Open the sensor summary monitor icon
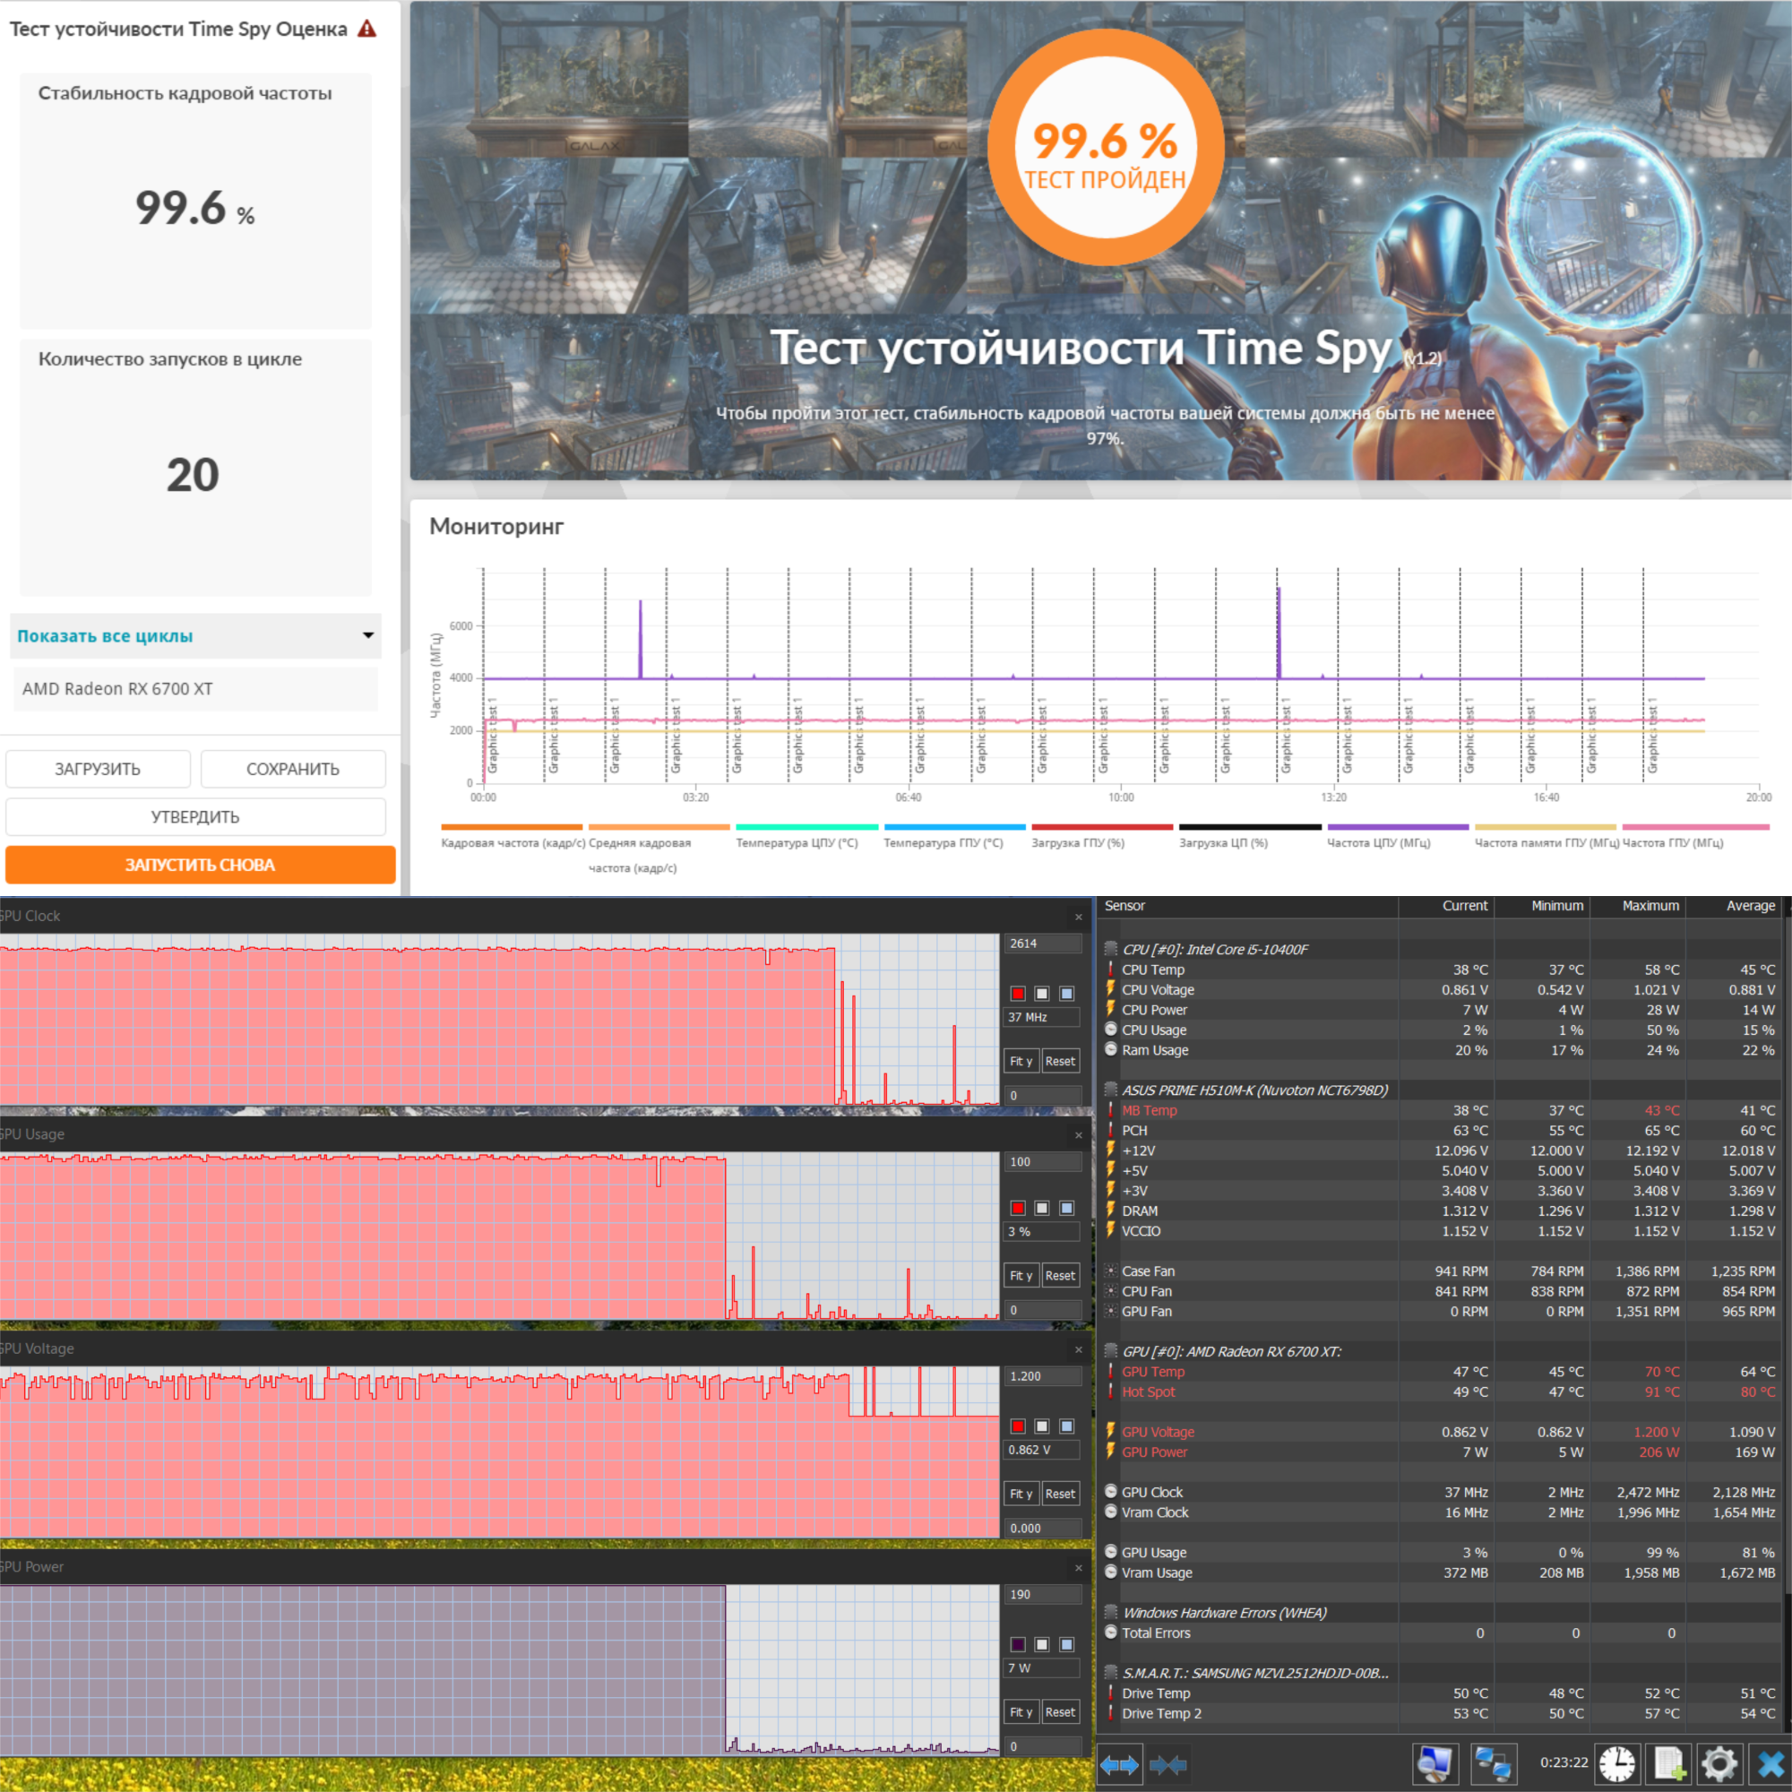Image resolution: width=1792 pixels, height=1792 pixels. tap(1434, 1763)
